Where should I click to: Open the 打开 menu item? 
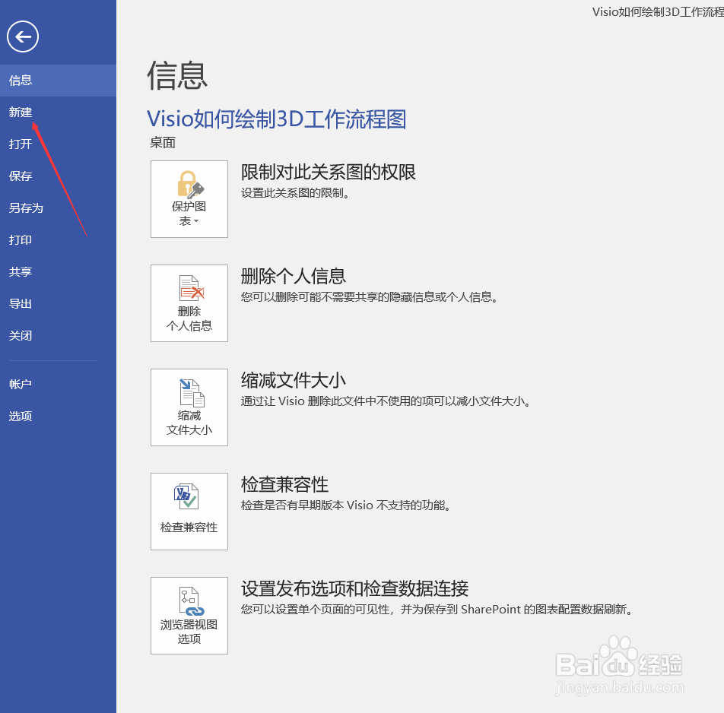click(58, 144)
